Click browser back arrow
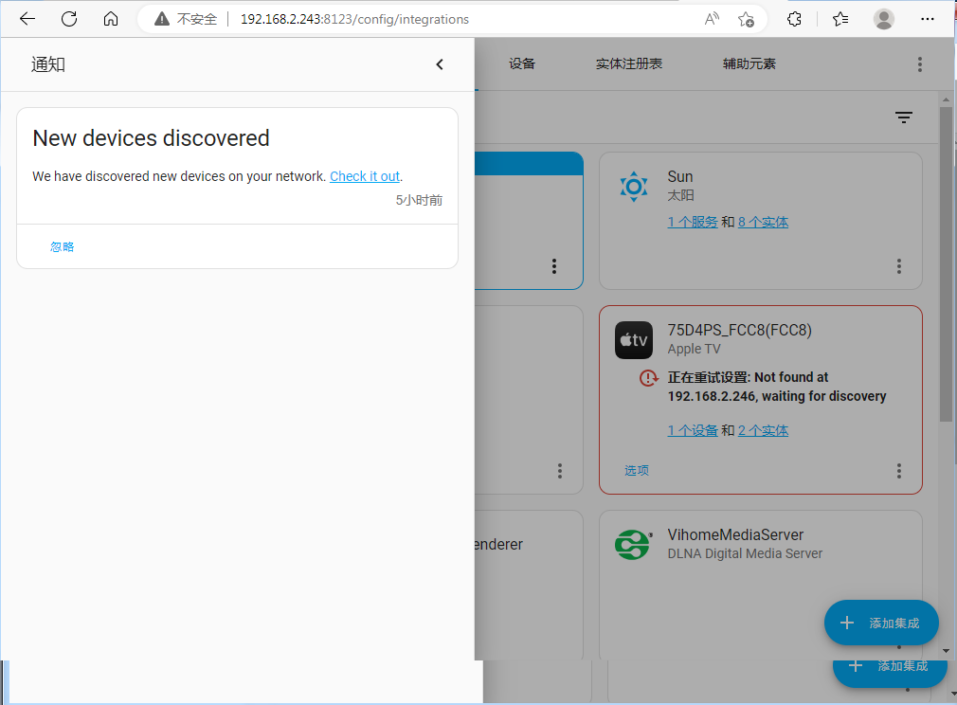 [27, 19]
